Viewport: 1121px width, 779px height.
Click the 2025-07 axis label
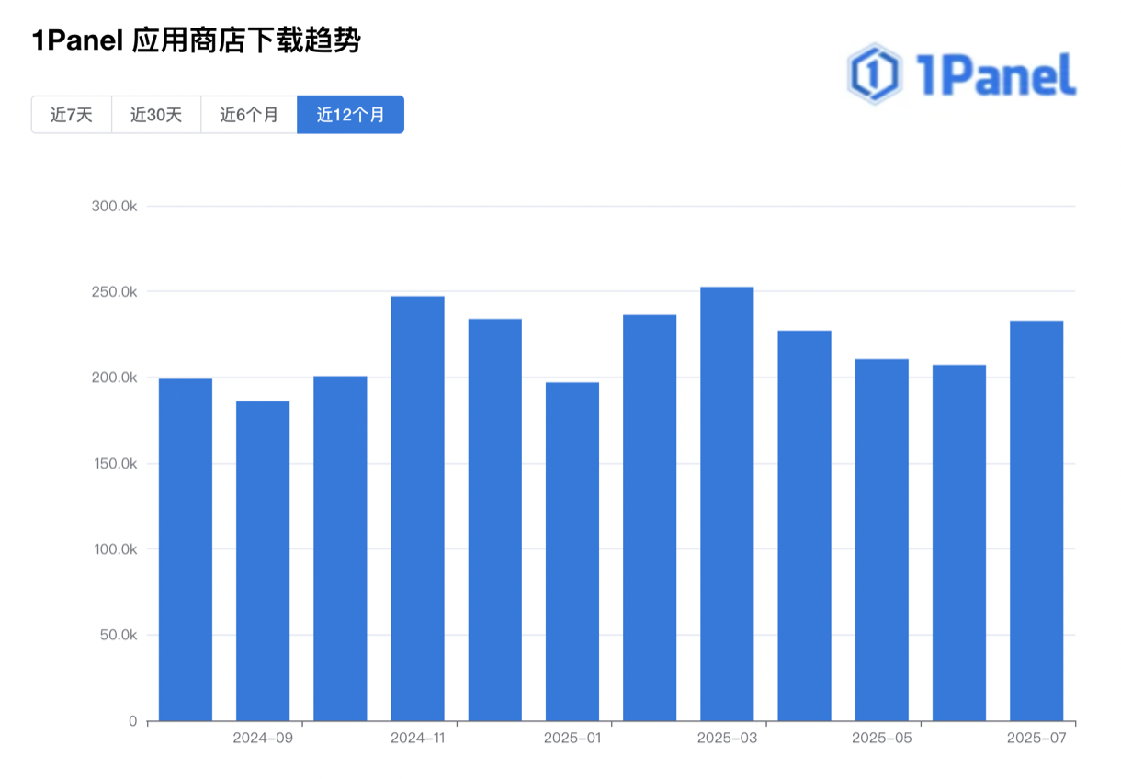[x=1036, y=739]
